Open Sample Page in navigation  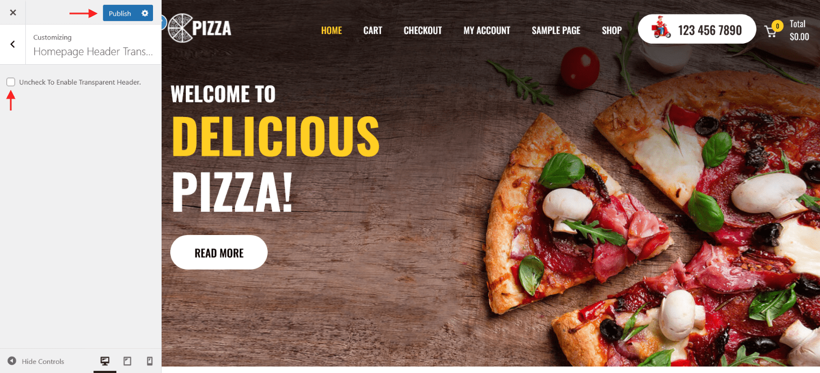(556, 30)
